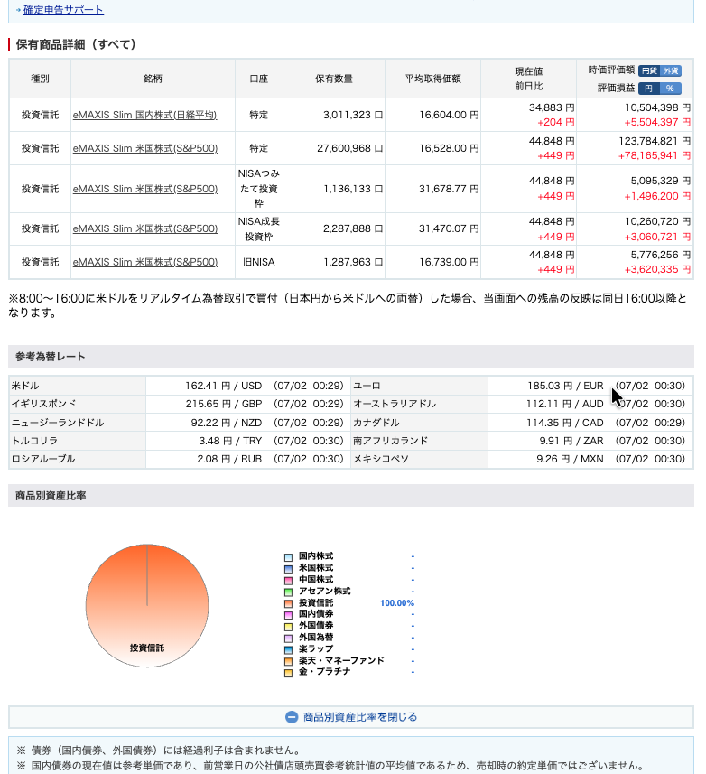Click the 162.41 円 / USD exchange rate

[x=224, y=386]
